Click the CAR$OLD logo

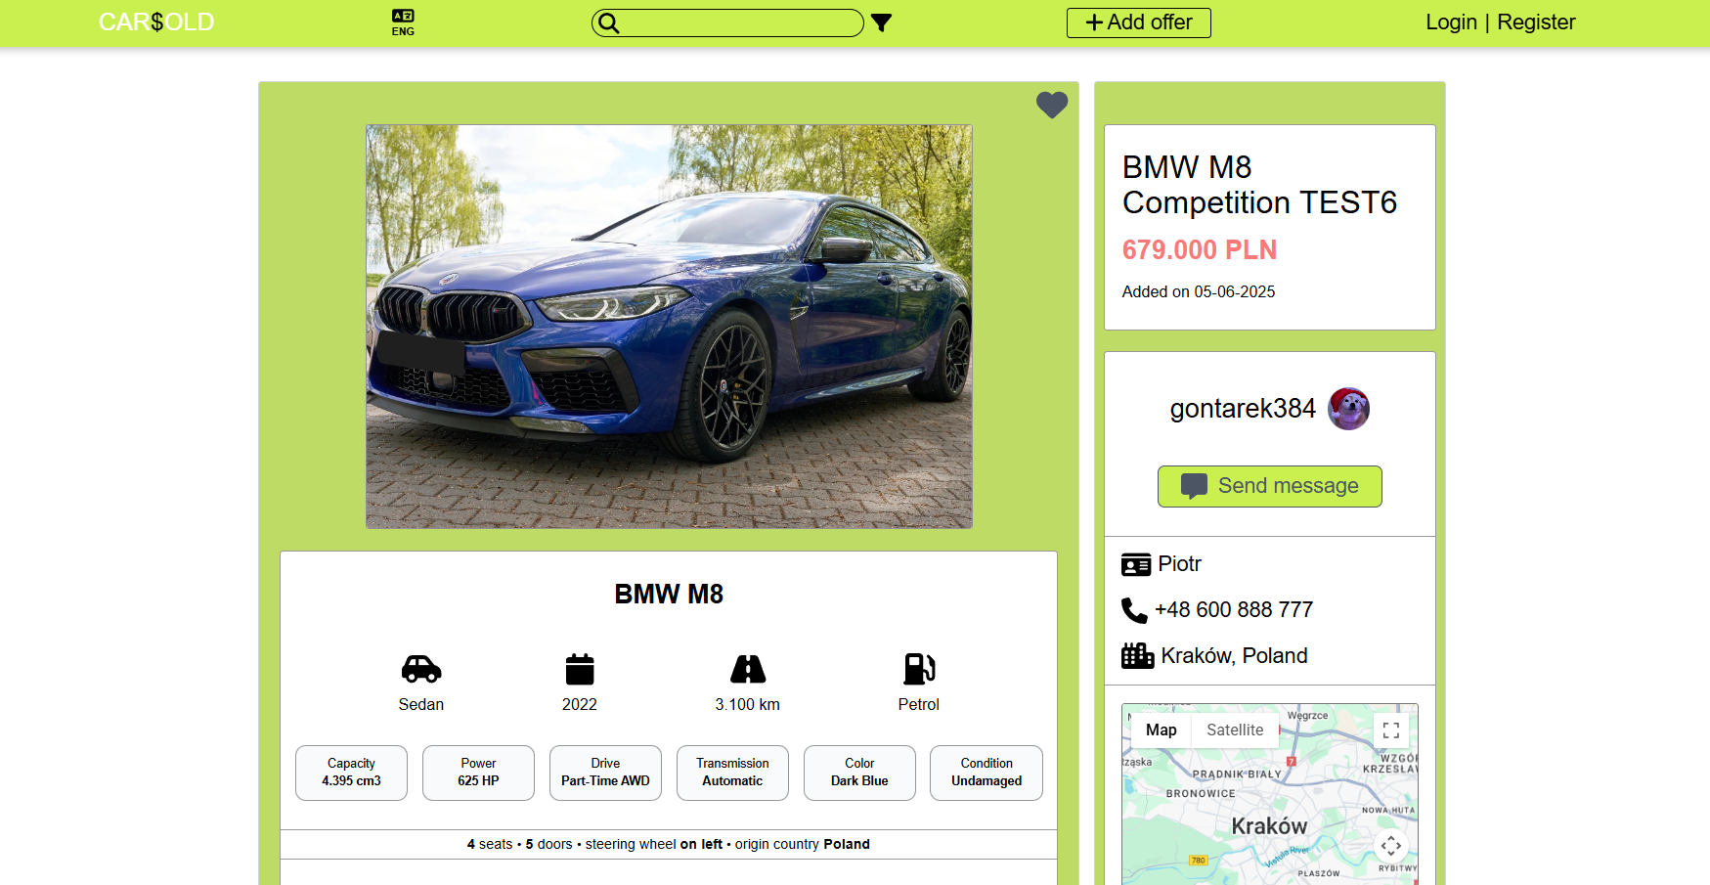[x=156, y=22]
